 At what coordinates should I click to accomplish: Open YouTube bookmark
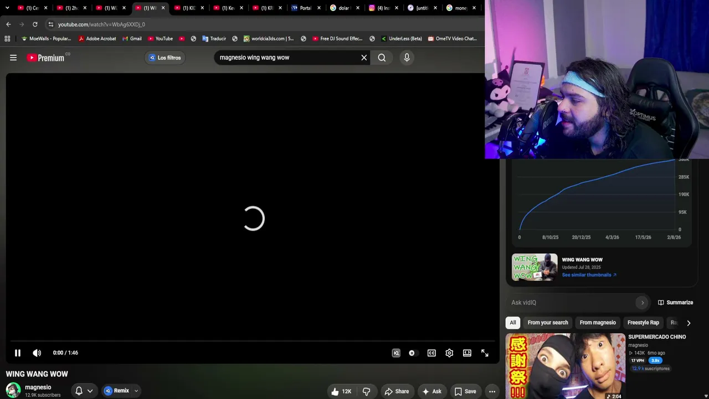click(x=160, y=39)
